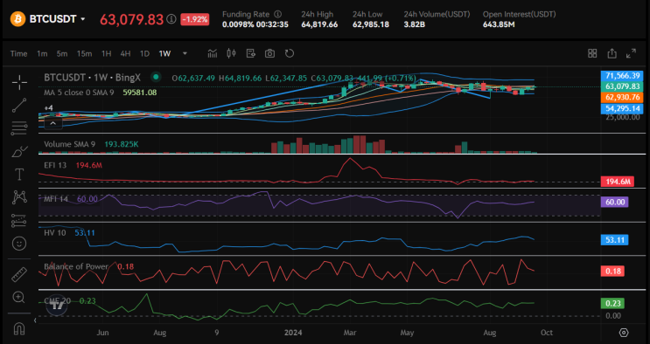Open the BTCUSDT pair selector dropdown

[83, 19]
